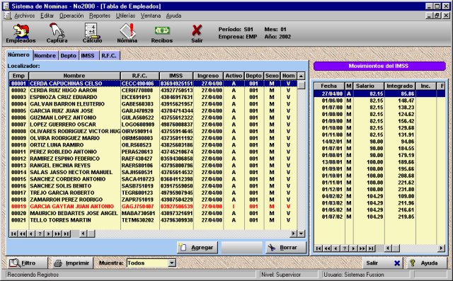Viewport: 453px width, 281px height.
Task: Click the employee table scroll up arrow
Action: point(301,76)
